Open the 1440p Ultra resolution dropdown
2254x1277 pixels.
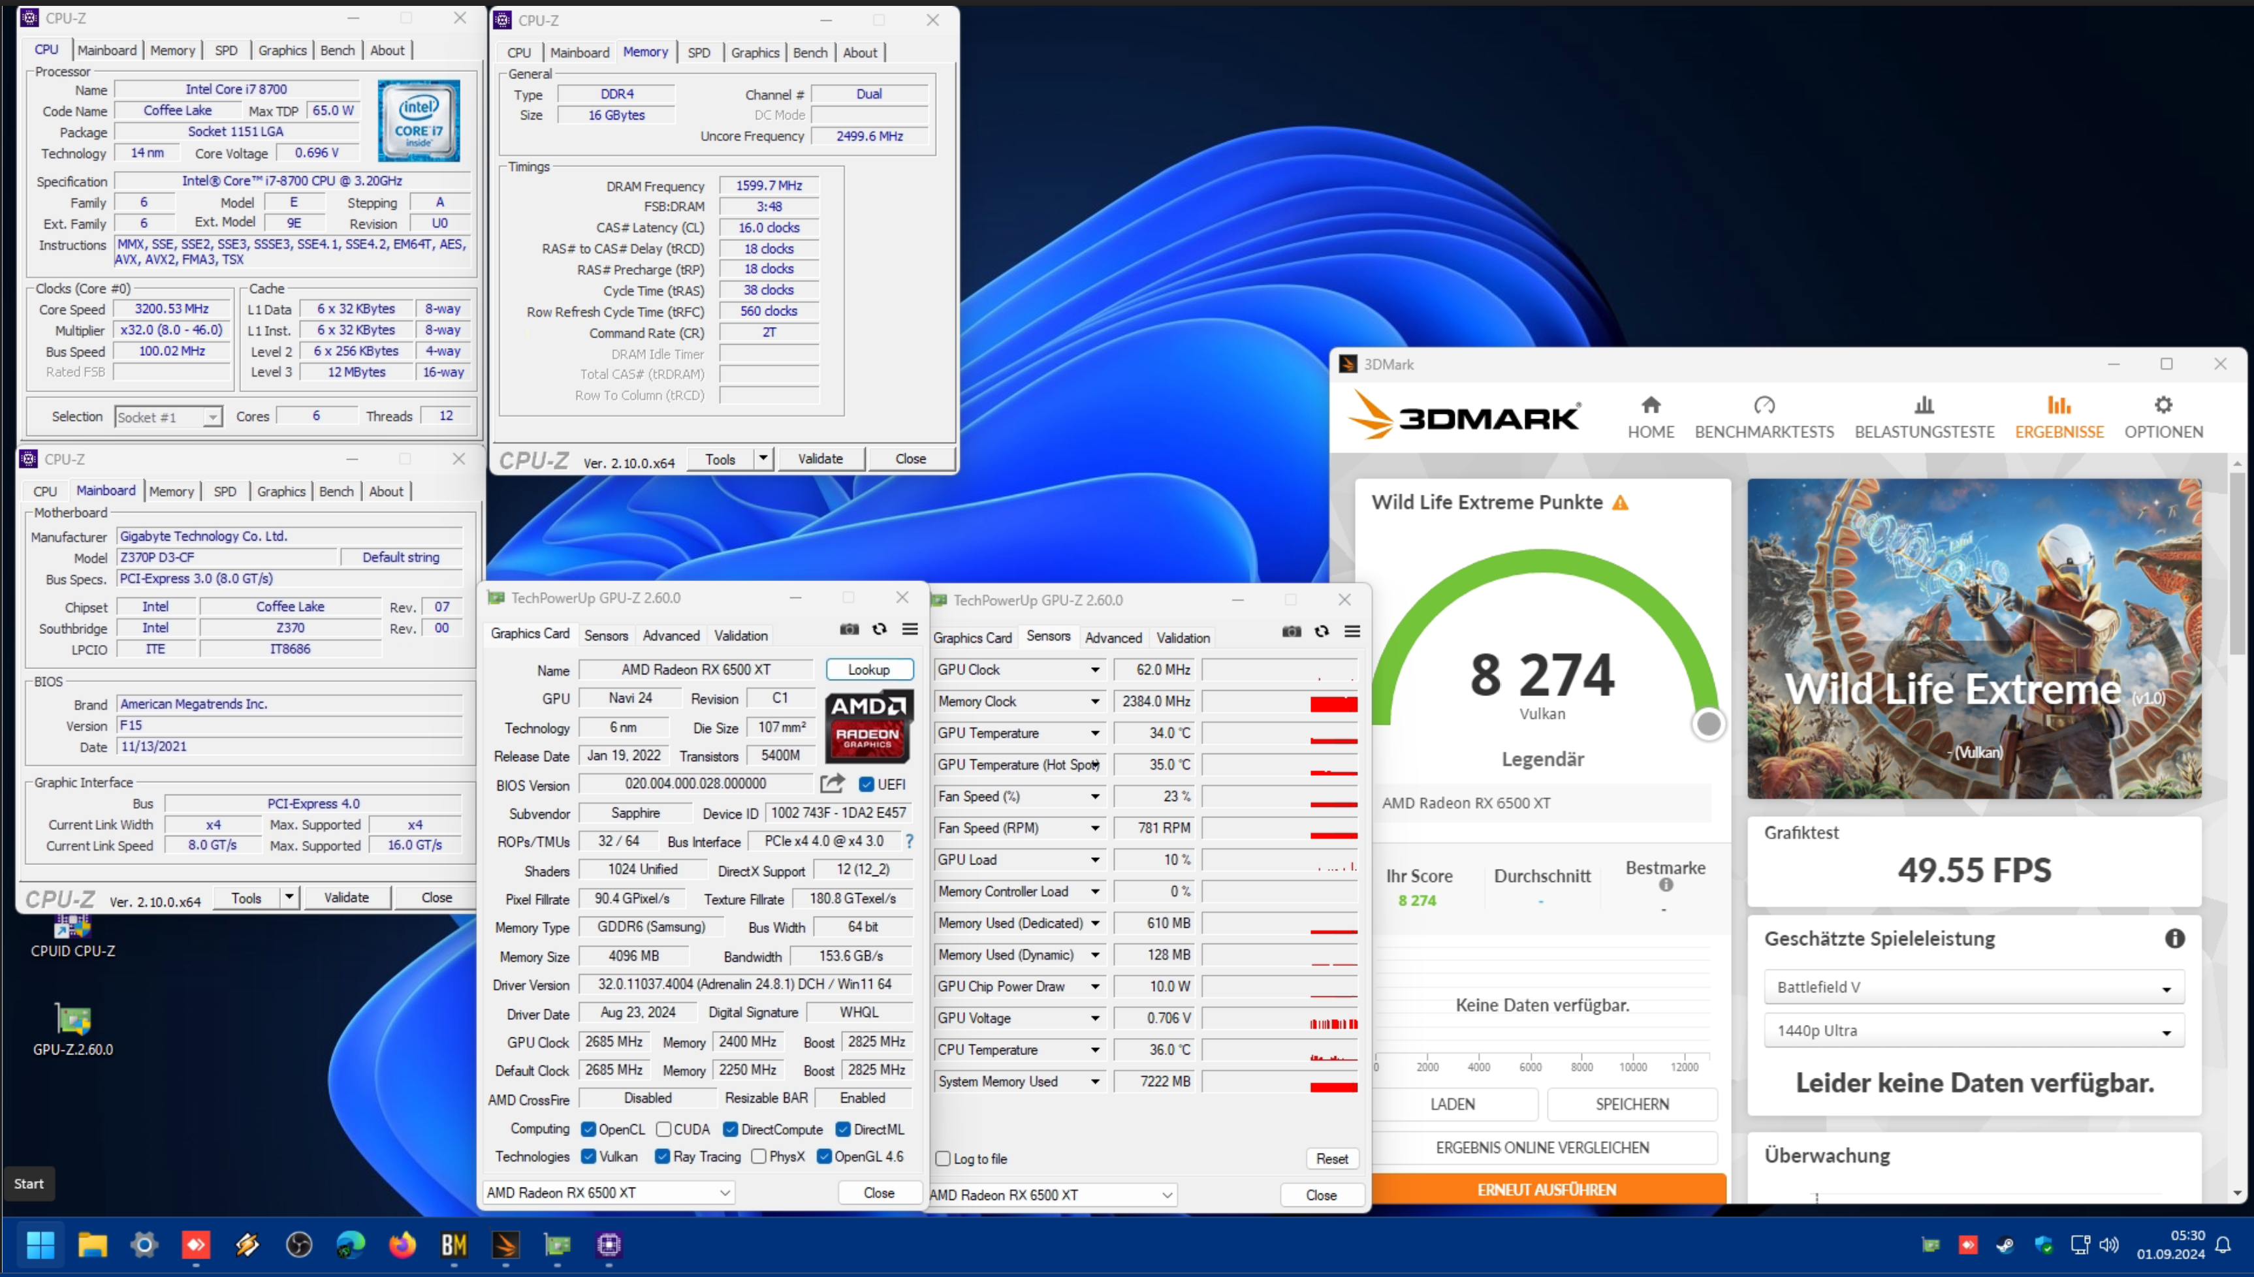pos(1973,1032)
